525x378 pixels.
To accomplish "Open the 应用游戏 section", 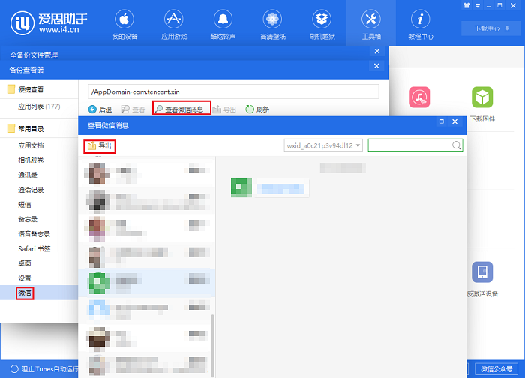I will point(174,25).
